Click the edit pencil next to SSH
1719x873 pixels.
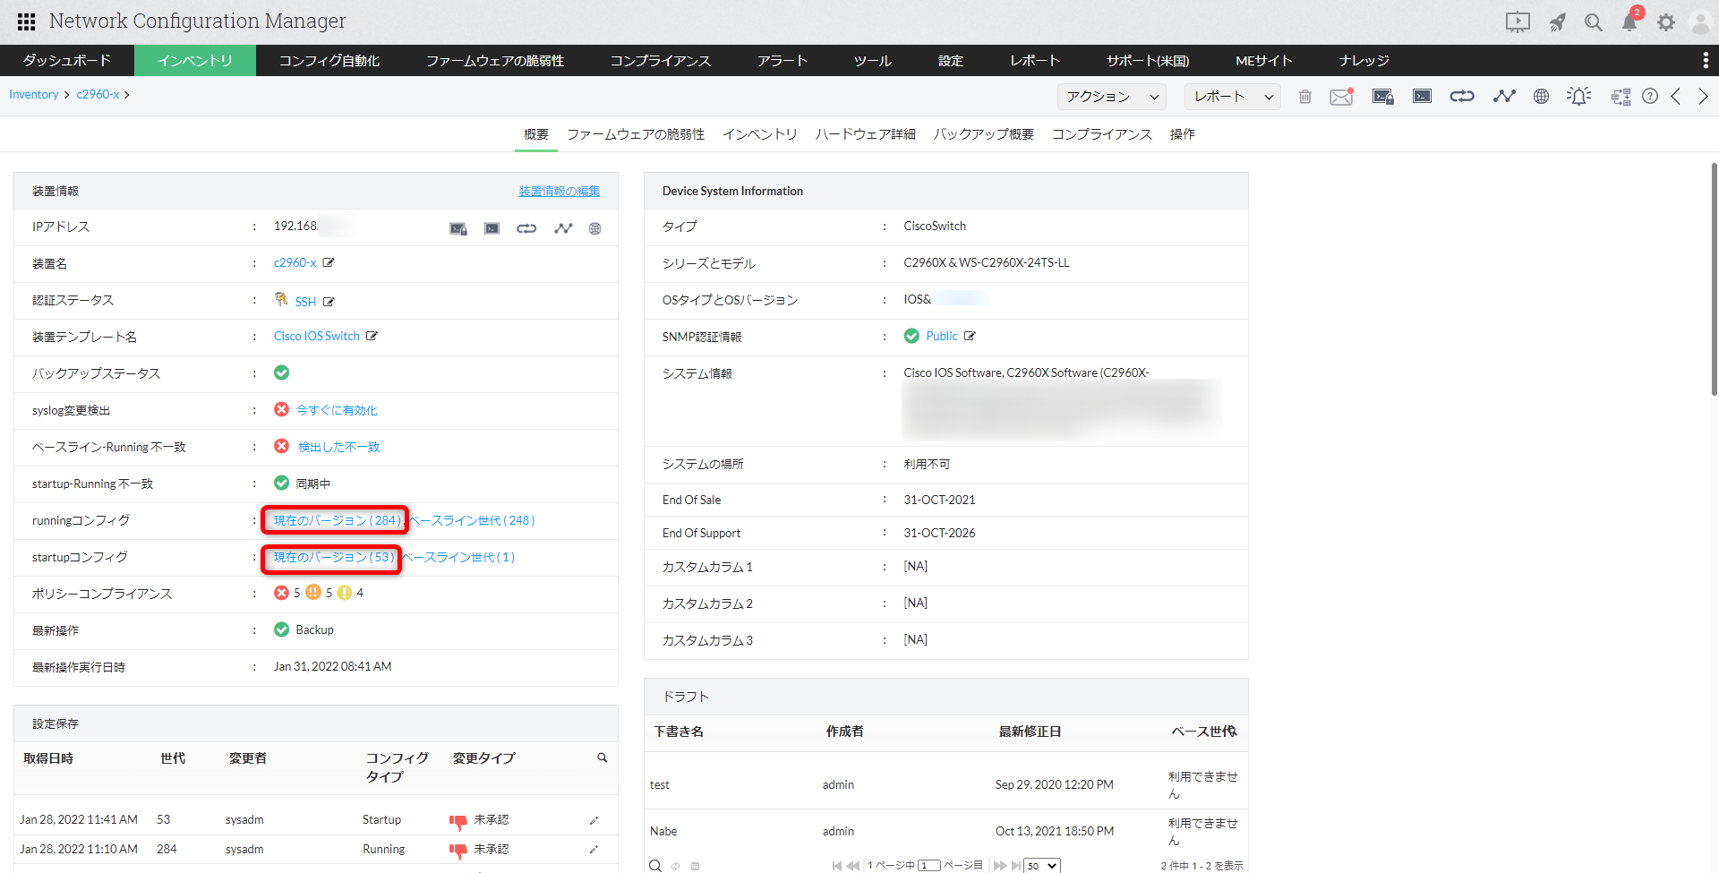pyautogui.click(x=329, y=302)
